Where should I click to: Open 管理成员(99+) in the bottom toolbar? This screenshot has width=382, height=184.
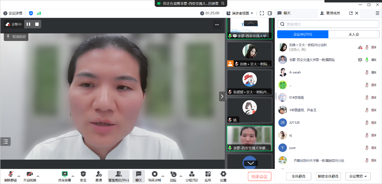tap(119, 176)
